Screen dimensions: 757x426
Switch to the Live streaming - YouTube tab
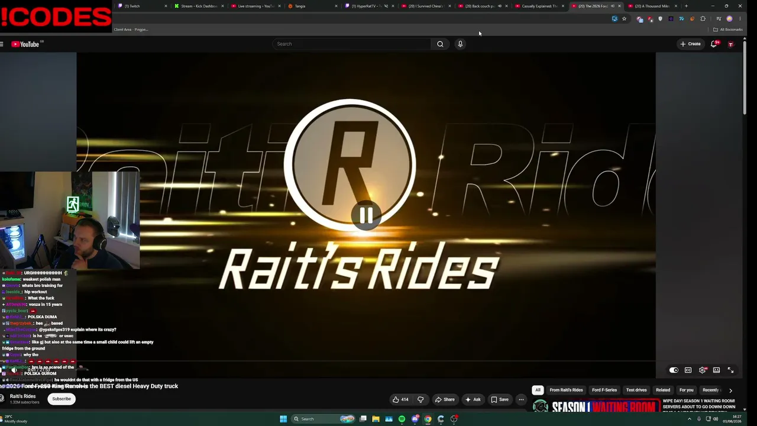tap(255, 6)
